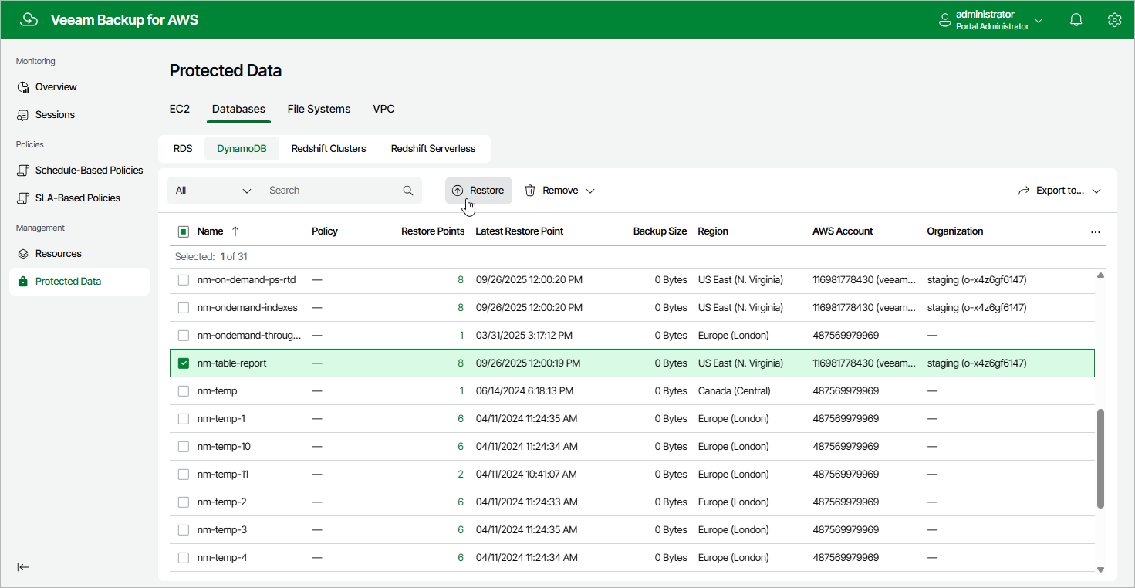The height and width of the screenshot is (588, 1135).
Task: Click the Canada (Central) region cell
Action: click(x=734, y=391)
